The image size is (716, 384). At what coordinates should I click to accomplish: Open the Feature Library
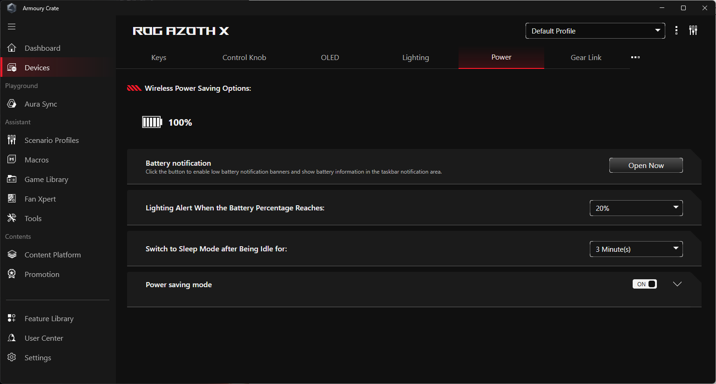pos(49,318)
